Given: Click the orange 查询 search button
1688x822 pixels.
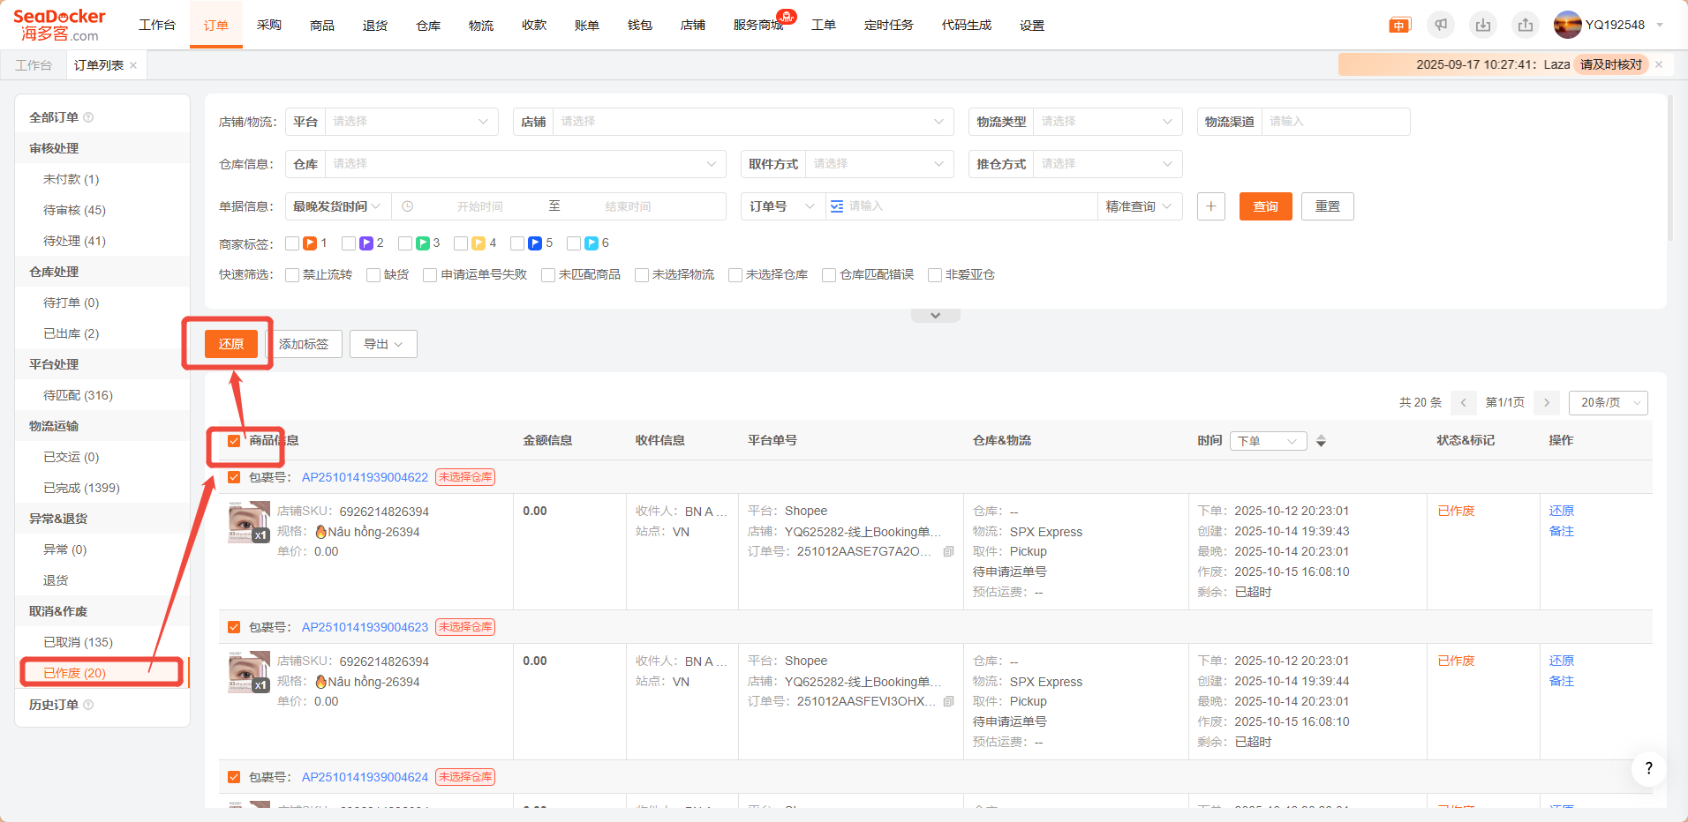Looking at the screenshot, I should click(x=1265, y=206).
